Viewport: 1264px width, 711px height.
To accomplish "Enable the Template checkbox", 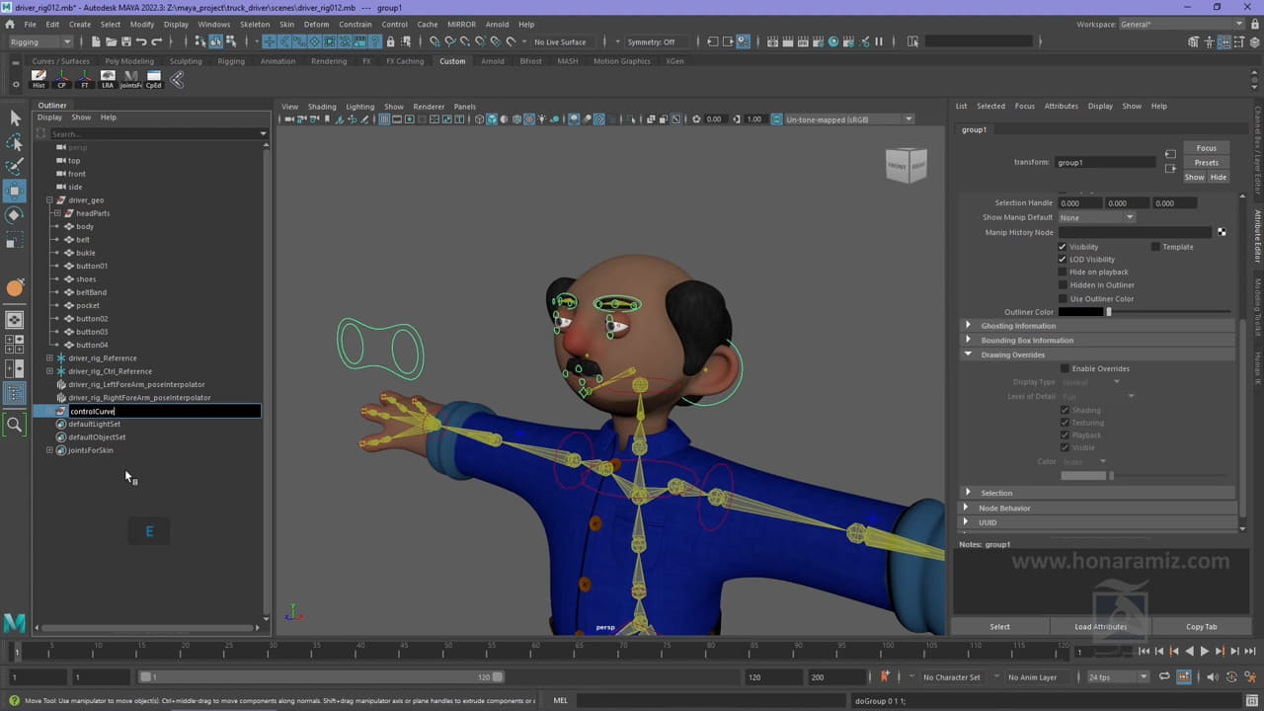I will [1155, 247].
